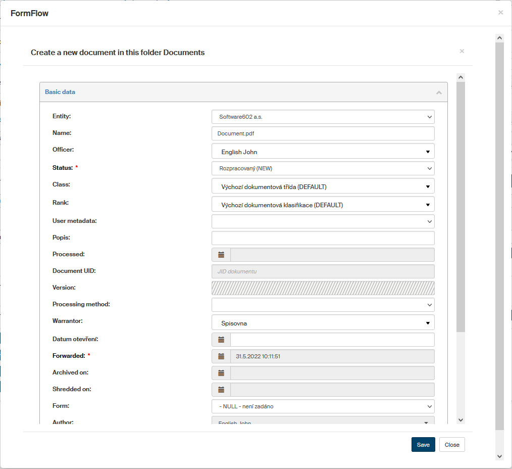The width and height of the screenshot is (512, 469).
Task: Open calendar icon for Shredded on
Action: [221, 390]
